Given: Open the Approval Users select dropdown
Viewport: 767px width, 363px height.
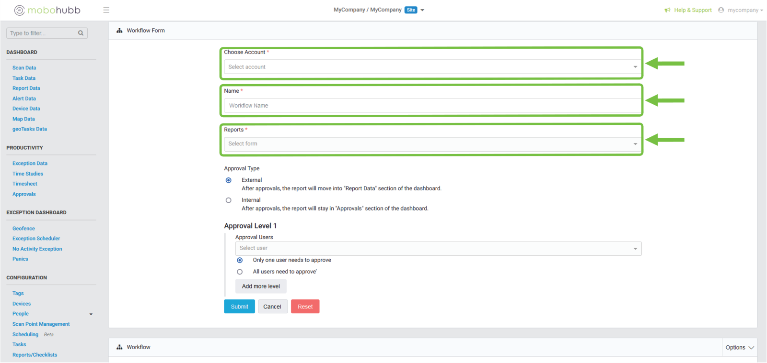Looking at the screenshot, I should pyautogui.click(x=438, y=248).
